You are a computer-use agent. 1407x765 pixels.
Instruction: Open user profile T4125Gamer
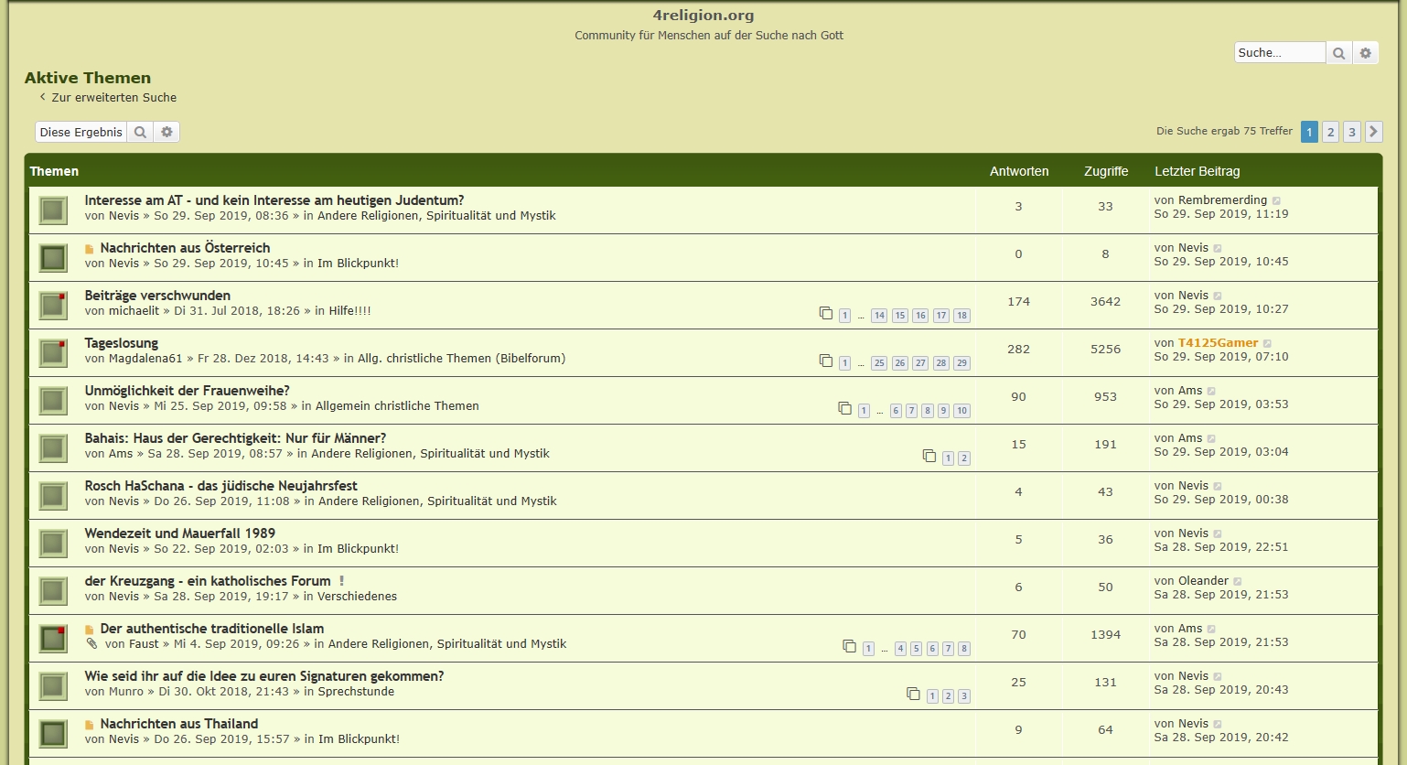point(1218,343)
